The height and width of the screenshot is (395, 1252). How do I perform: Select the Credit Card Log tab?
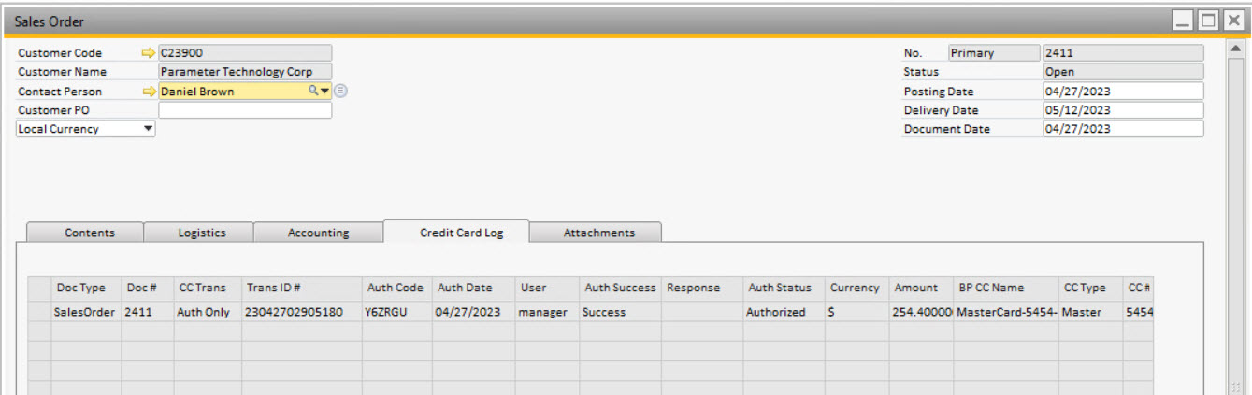[x=461, y=233]
